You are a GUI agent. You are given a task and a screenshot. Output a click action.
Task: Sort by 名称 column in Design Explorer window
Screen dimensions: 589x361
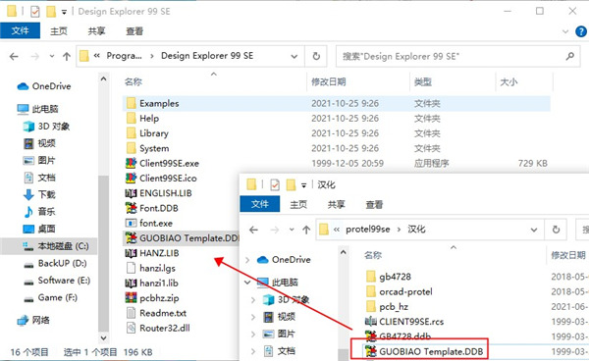134,81
